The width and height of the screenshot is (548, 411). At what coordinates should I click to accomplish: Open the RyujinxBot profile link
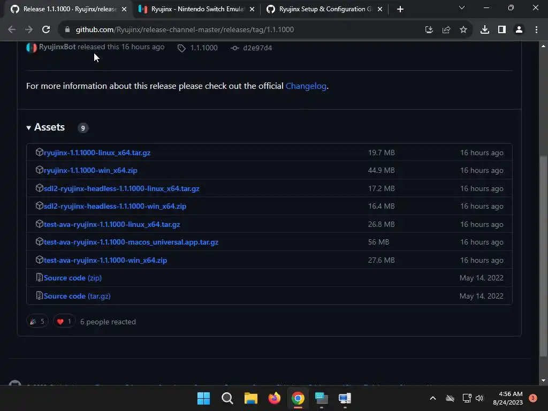click(57, 47)
